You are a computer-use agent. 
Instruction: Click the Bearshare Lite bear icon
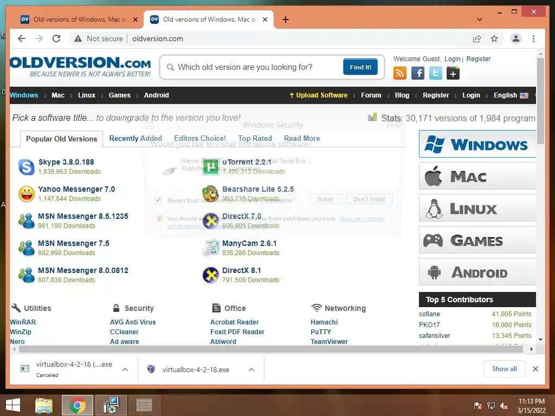(x=211, y=194)
